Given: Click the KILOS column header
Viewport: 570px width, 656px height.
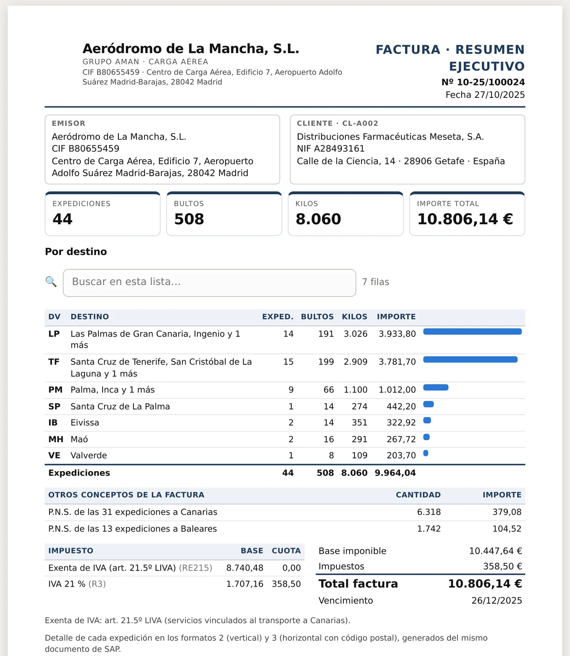Looking at the screenshot, I should point(355,317).
